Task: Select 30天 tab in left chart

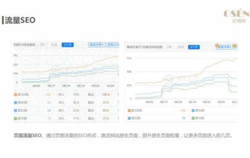Action: point(54,45)
